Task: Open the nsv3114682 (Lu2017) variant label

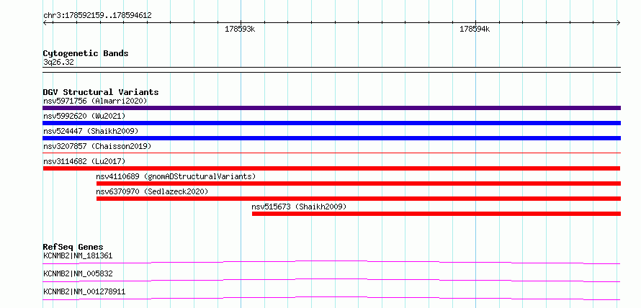Action: click(84, 161)
